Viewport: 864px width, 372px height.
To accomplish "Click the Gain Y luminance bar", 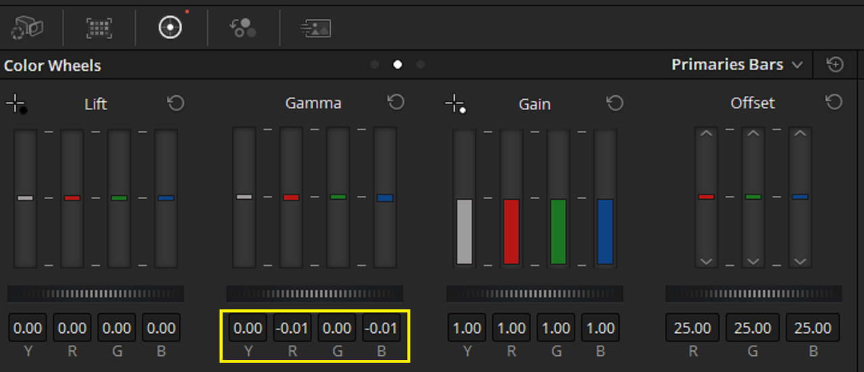I will tap(464, 198).
